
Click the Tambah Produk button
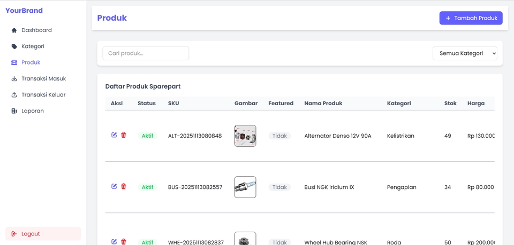pos(471,18)
